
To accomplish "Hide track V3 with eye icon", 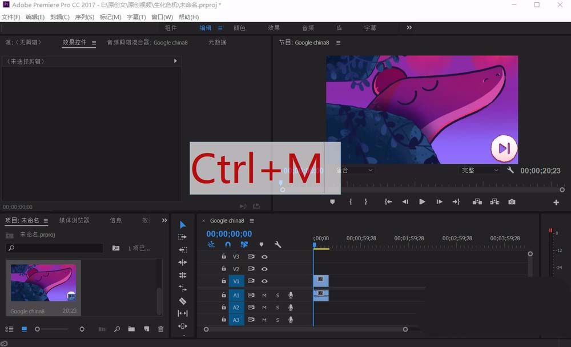I will click(x=264, y=257).
